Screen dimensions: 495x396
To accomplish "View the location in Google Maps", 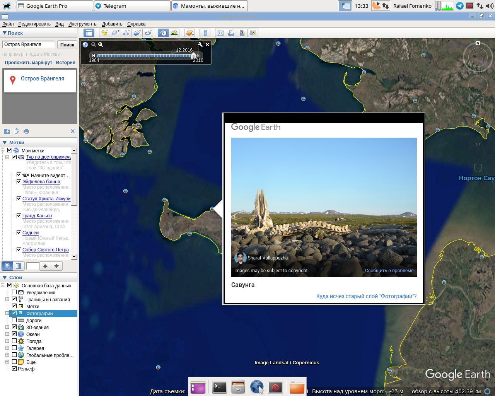I will point(253,33).
